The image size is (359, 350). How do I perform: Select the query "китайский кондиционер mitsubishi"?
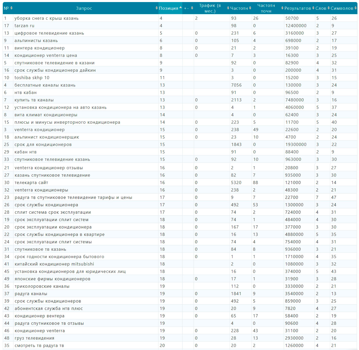click(x=54, y=264)
